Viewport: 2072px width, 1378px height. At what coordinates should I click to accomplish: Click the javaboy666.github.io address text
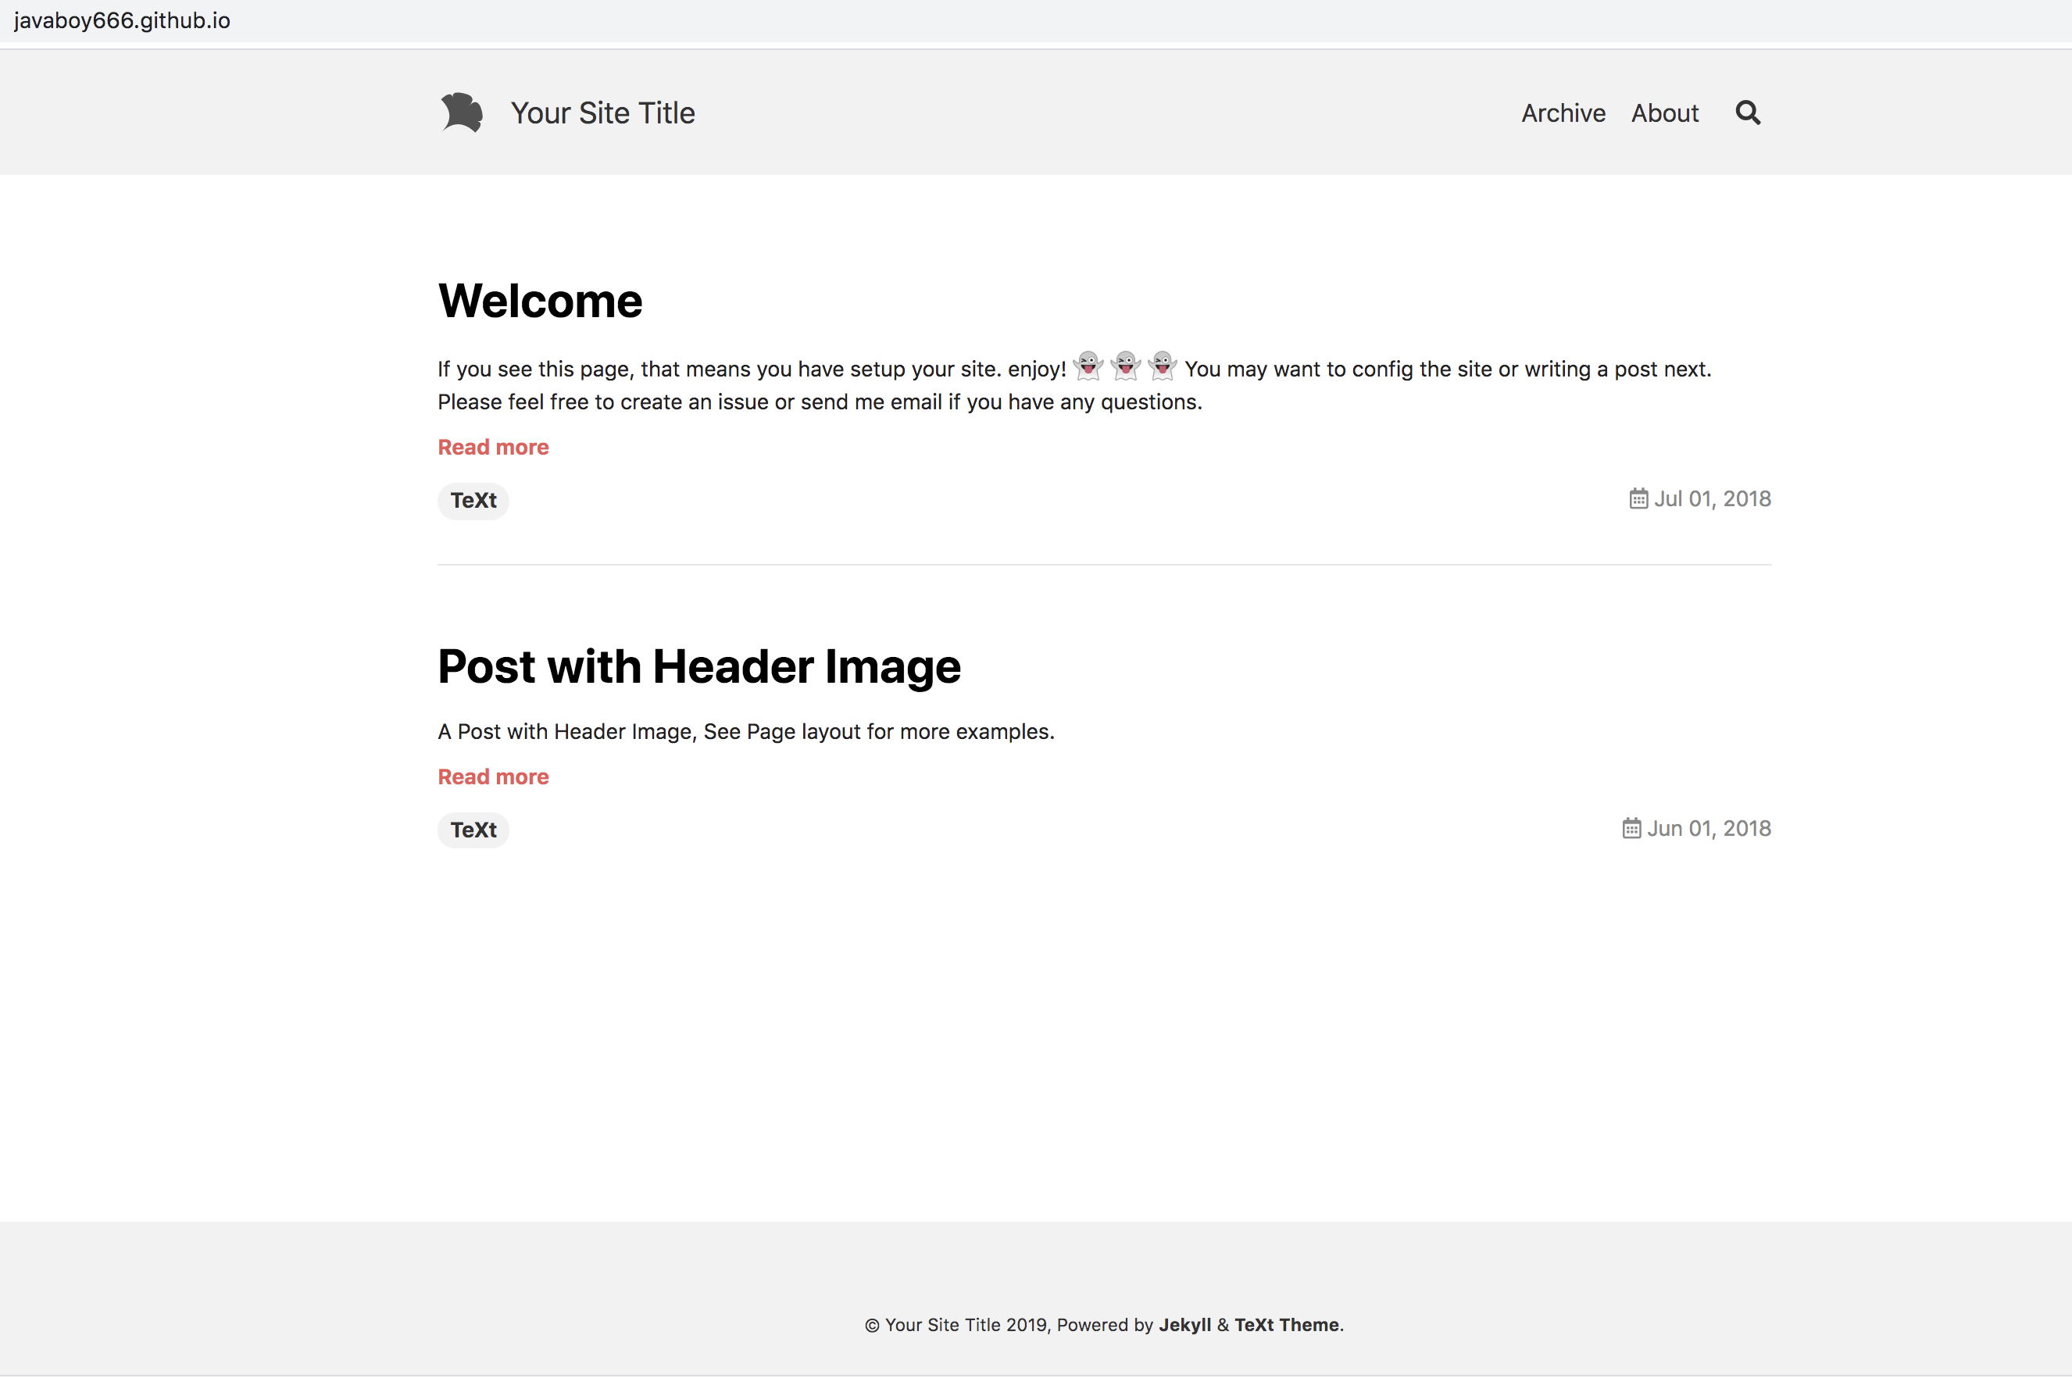click(122, 20)
